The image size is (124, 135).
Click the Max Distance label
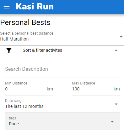pos(84,83)
